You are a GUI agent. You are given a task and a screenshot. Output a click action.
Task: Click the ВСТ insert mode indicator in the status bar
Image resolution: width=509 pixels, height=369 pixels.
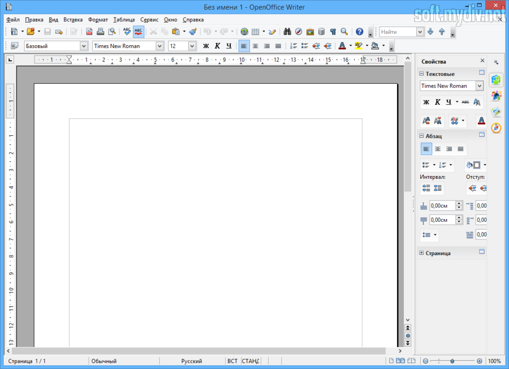tap(232, 361)
